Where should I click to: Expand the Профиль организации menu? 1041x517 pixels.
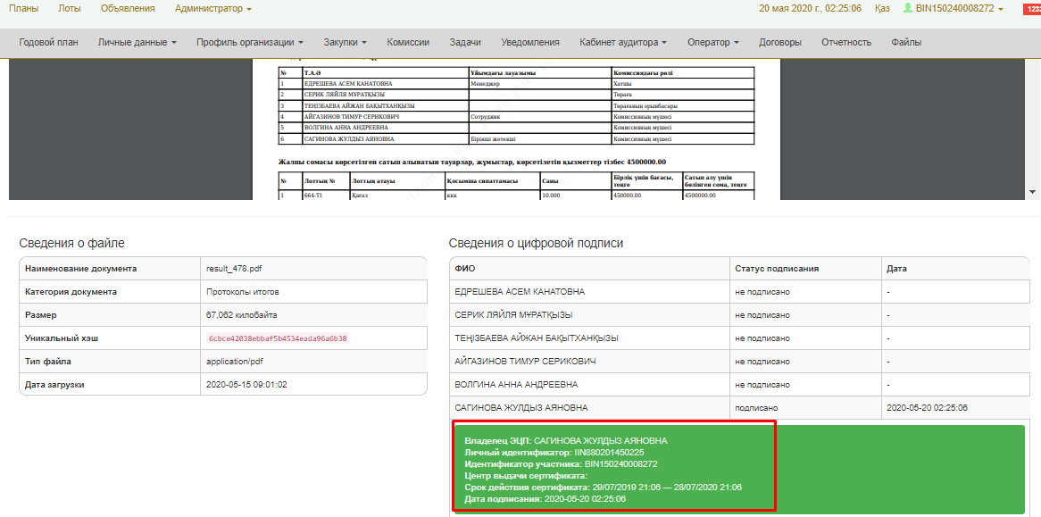click(250, 42)
